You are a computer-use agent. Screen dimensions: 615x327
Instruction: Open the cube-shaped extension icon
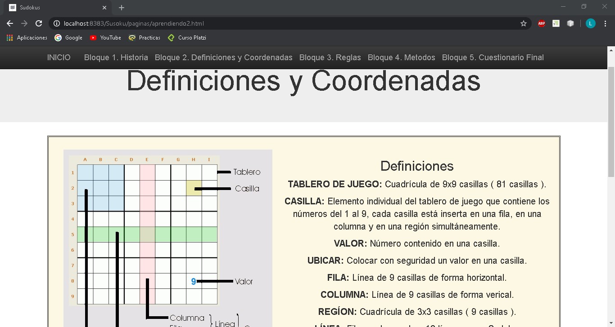[570, 23]
